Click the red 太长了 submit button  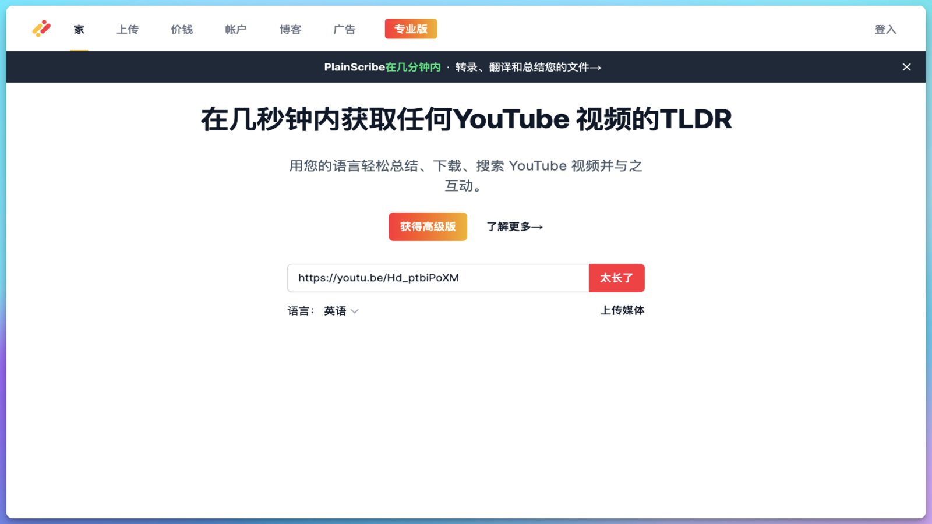[x=617, y=278]
